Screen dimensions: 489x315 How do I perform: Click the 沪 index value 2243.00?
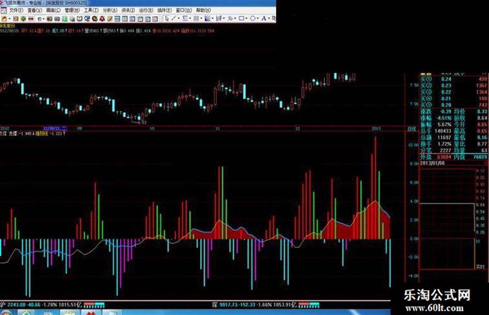(x=16, y=305)
